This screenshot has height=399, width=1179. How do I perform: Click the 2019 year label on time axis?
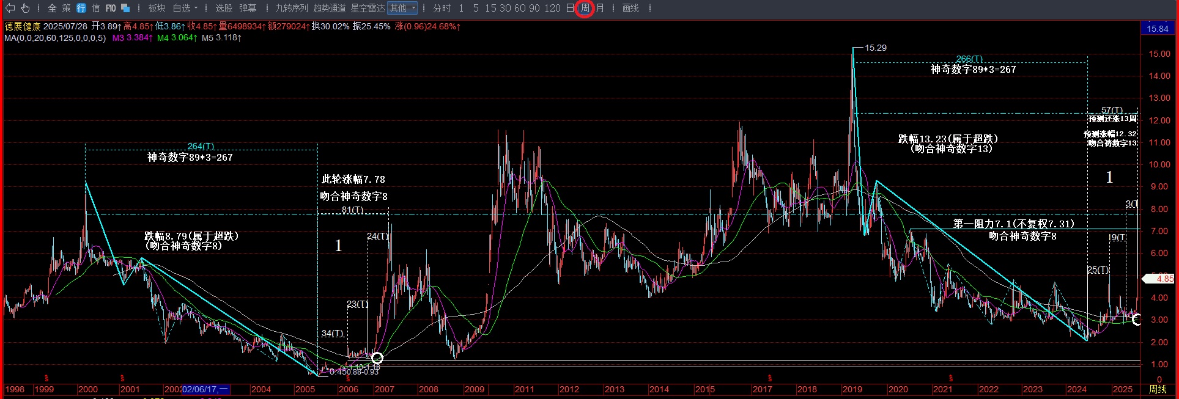coord(852,389)
